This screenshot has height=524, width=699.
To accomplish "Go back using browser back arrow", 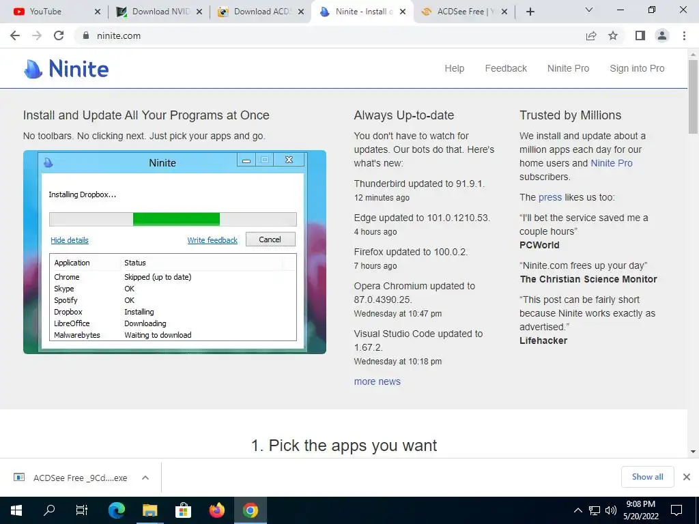I will point(15,35).
